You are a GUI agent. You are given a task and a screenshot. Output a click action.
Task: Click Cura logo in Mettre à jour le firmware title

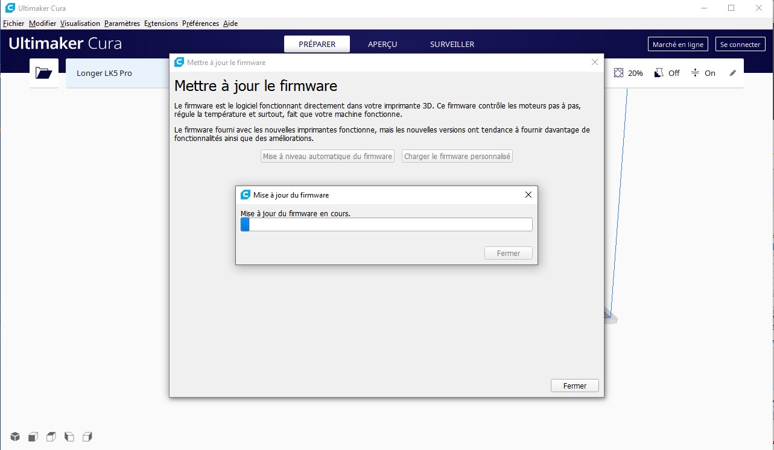point(179,62)
